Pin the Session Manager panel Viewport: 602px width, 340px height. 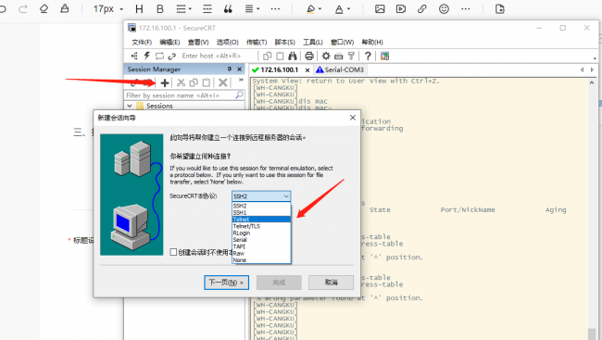pyautogui.click(x=229, y=69)
